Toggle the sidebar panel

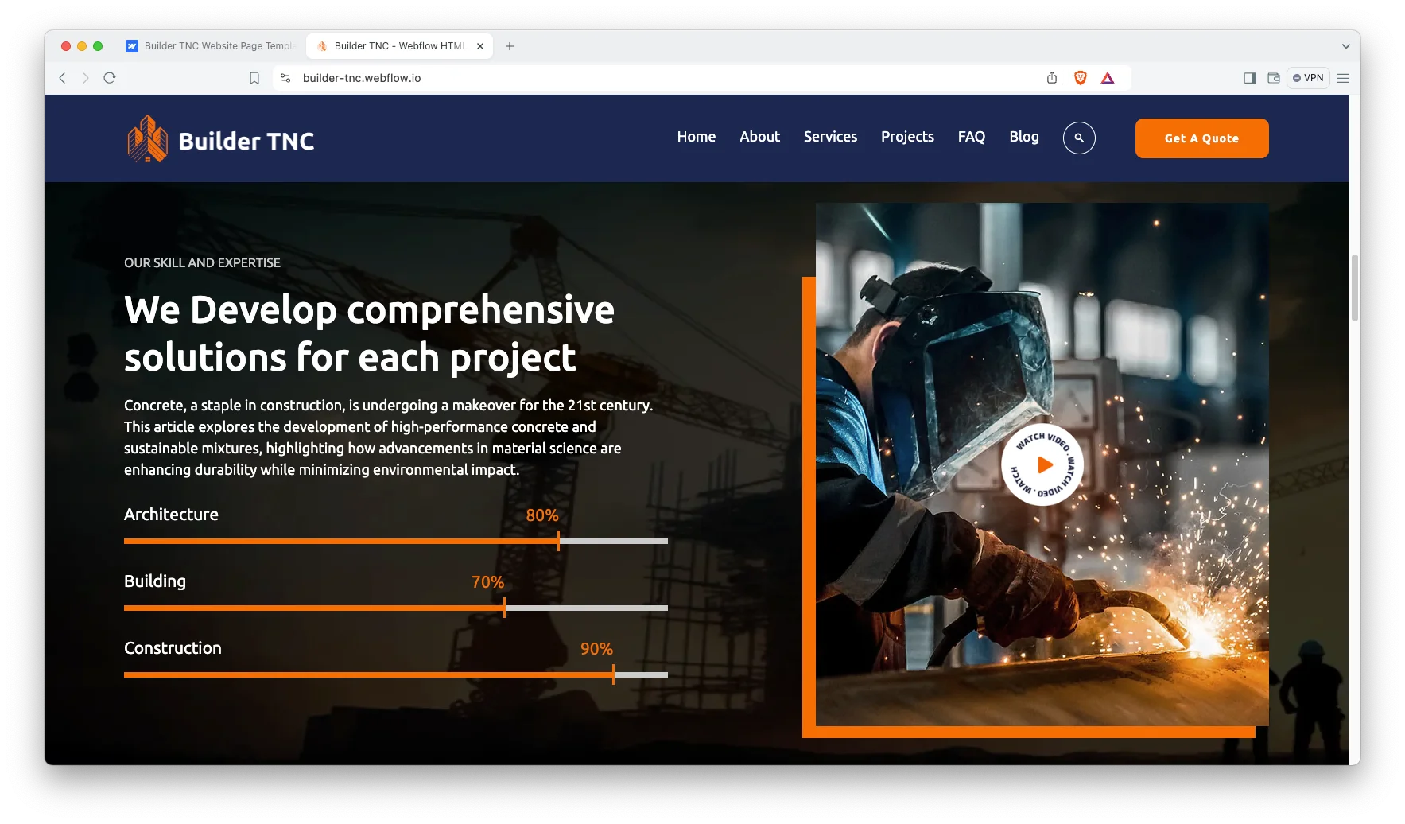(1249, 78)
